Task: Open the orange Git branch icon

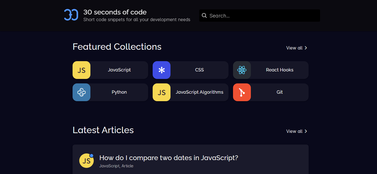Action: (242, 92)
